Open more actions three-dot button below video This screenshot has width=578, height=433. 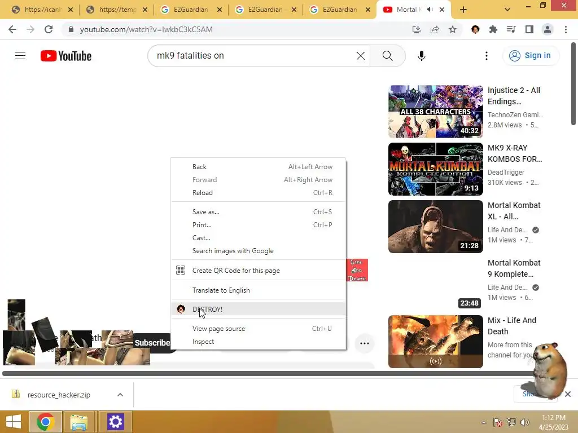point(365,343)
